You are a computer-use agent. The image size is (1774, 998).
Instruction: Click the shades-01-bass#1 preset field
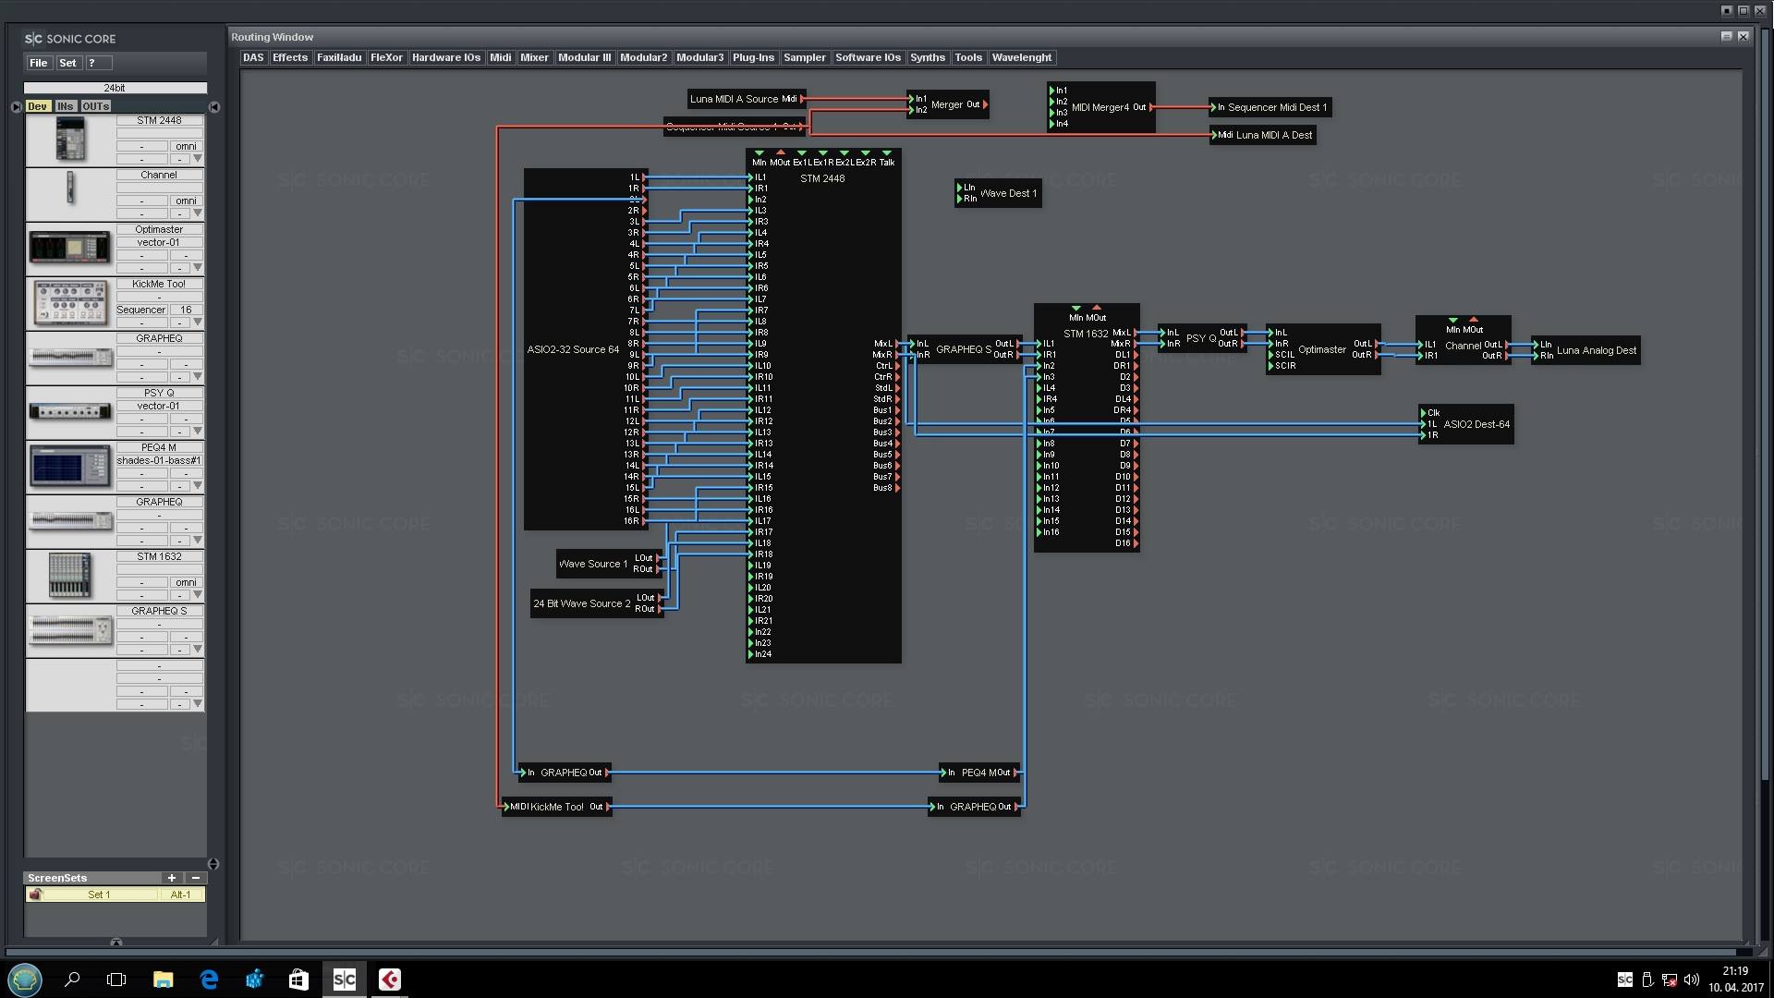159,460
